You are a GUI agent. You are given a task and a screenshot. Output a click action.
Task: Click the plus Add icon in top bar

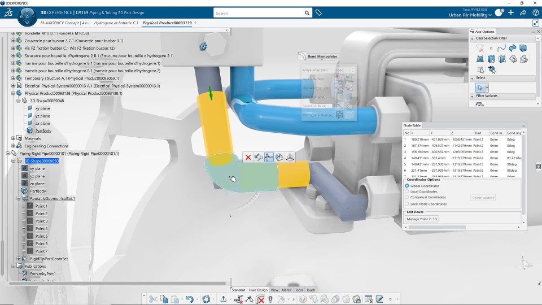pos(511,13)
